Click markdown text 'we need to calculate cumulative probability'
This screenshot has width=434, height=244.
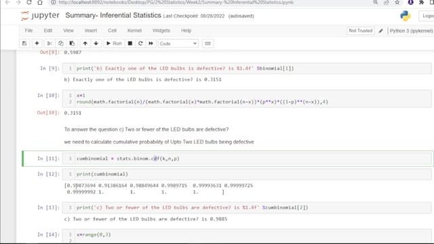click(x=159, y=142)
